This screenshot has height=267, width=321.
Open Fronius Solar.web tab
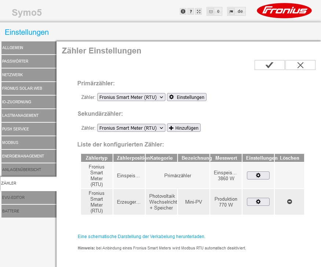click(x=29, y=88)
